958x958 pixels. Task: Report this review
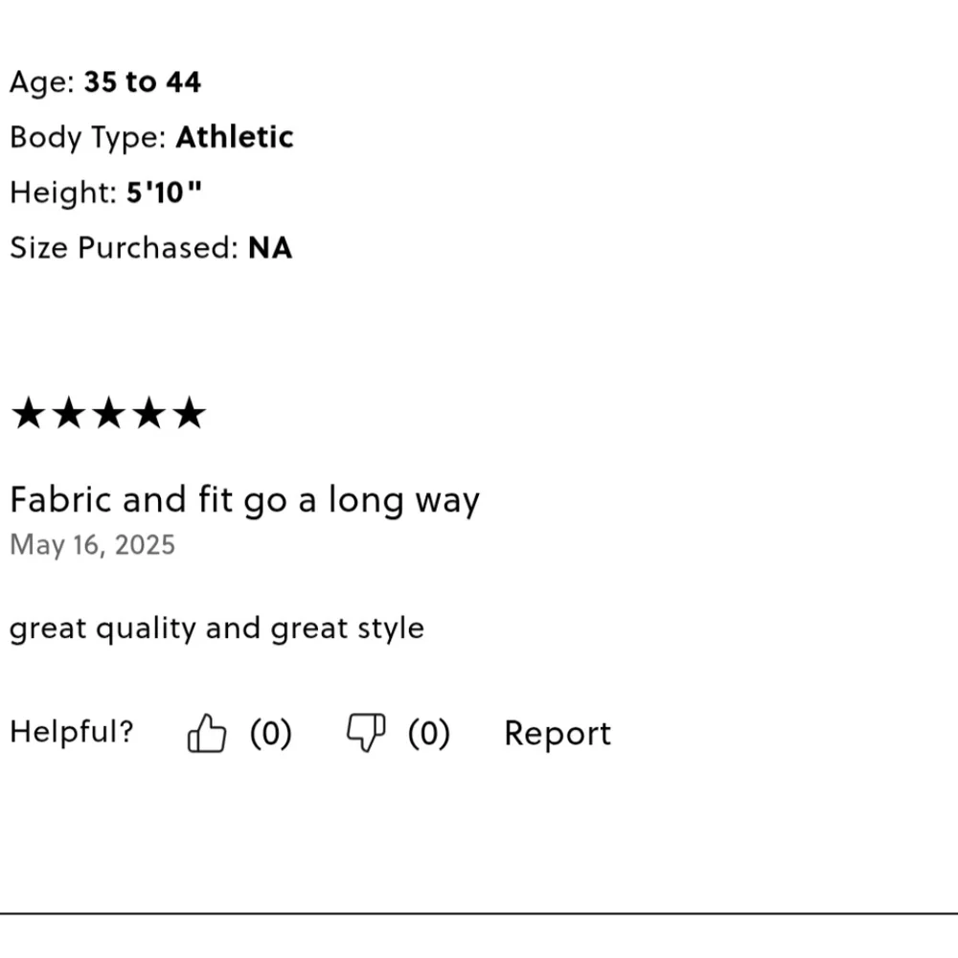point(558,733)
